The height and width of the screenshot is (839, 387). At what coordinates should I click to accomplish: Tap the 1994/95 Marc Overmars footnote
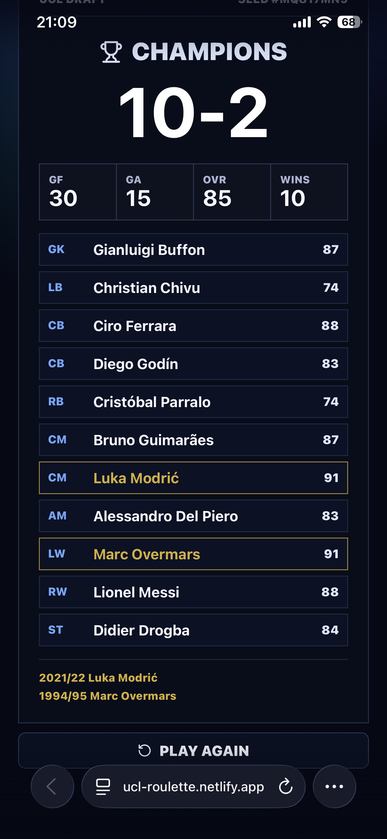click(108, 696)
